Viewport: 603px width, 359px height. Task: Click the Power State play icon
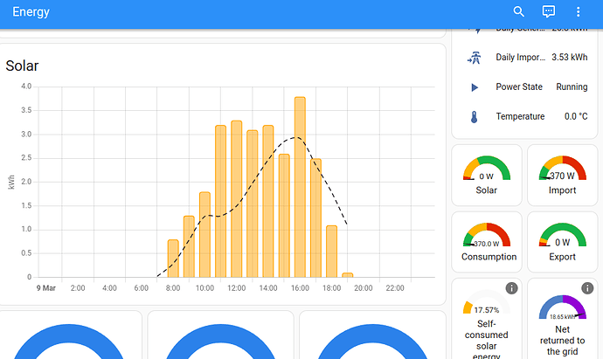(475, 87)
